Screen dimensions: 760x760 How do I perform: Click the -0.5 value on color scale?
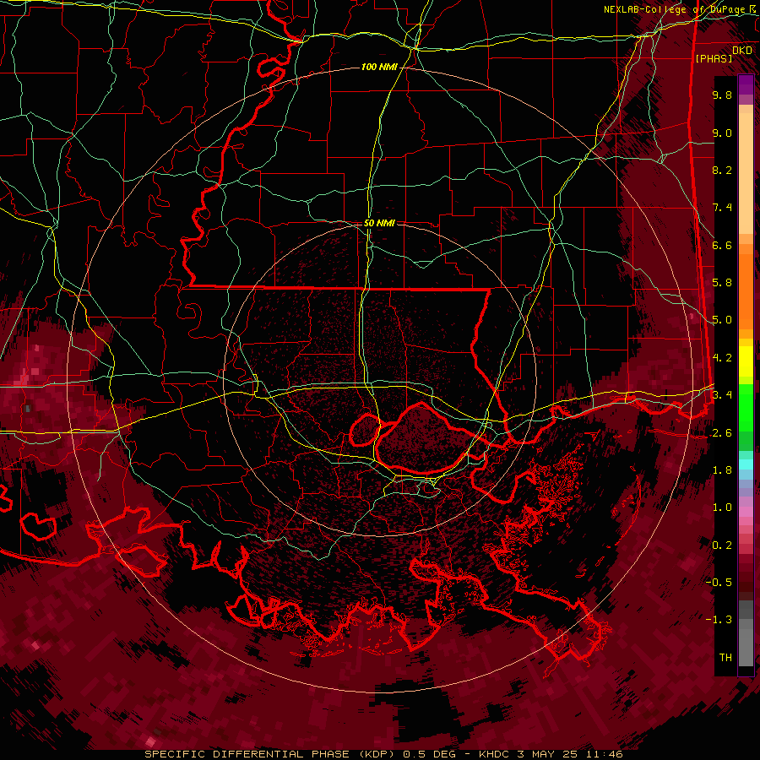(x=719, y=583)
